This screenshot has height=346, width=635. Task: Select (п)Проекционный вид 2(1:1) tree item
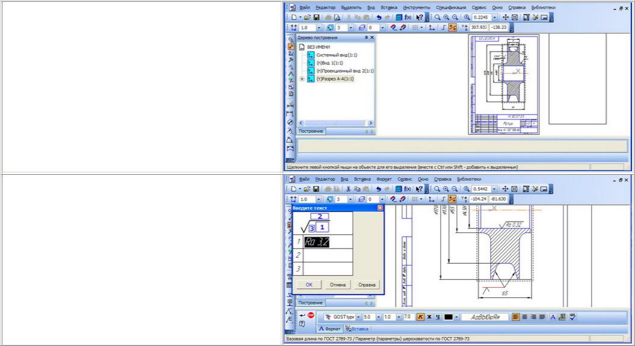(x=345, y=71)
